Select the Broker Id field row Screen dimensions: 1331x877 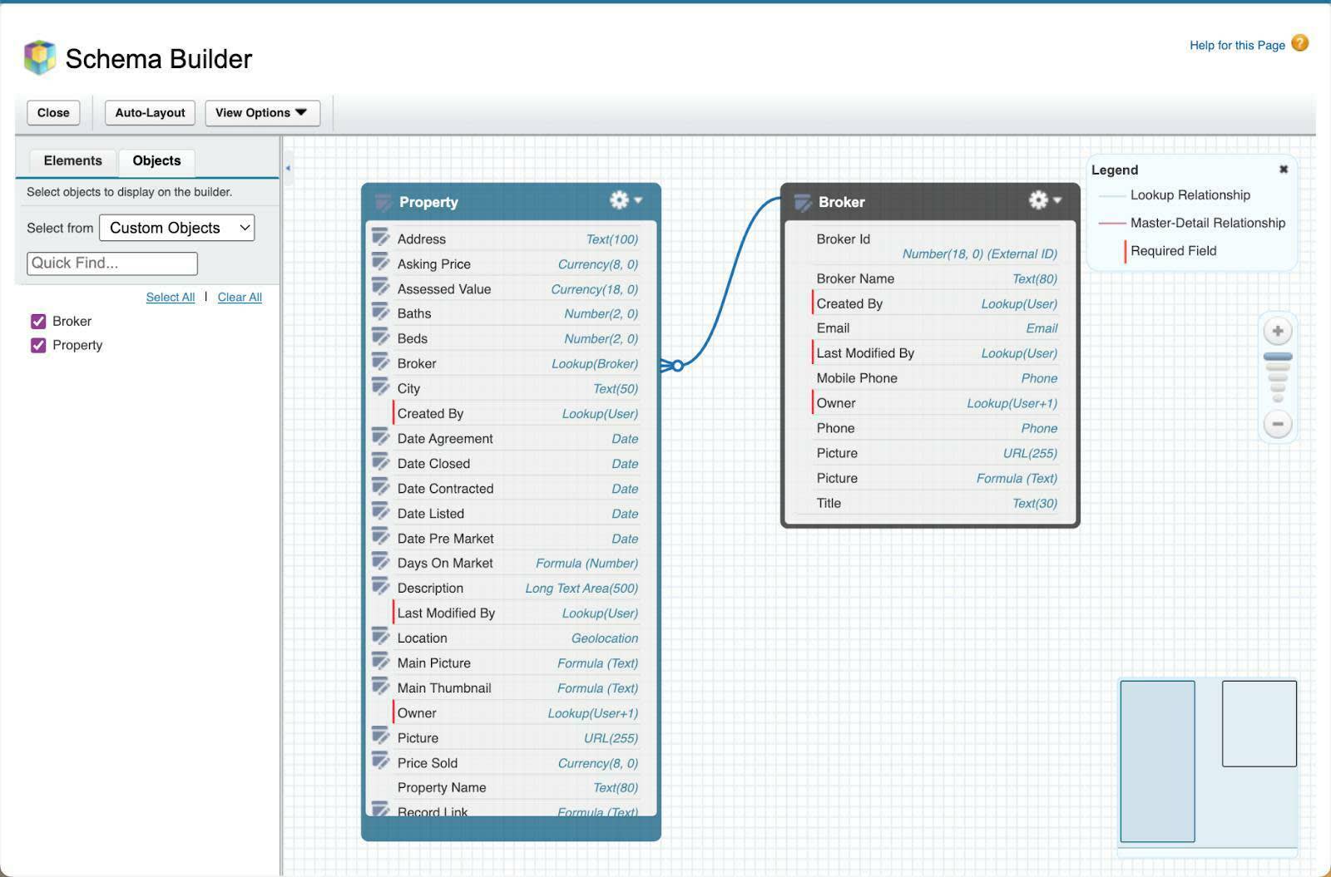point(936,246)
